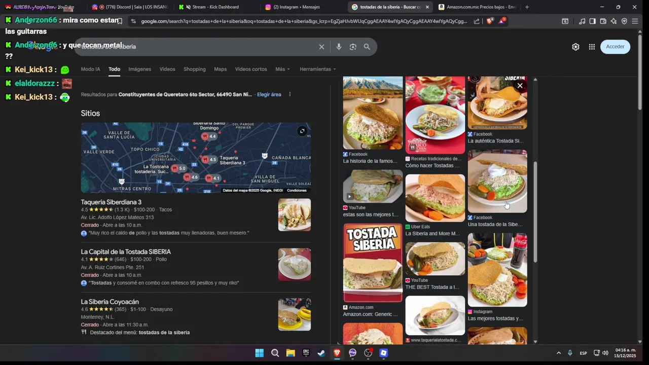Open La Capital de la Tostada SIBERIA listing

point(126,252)
